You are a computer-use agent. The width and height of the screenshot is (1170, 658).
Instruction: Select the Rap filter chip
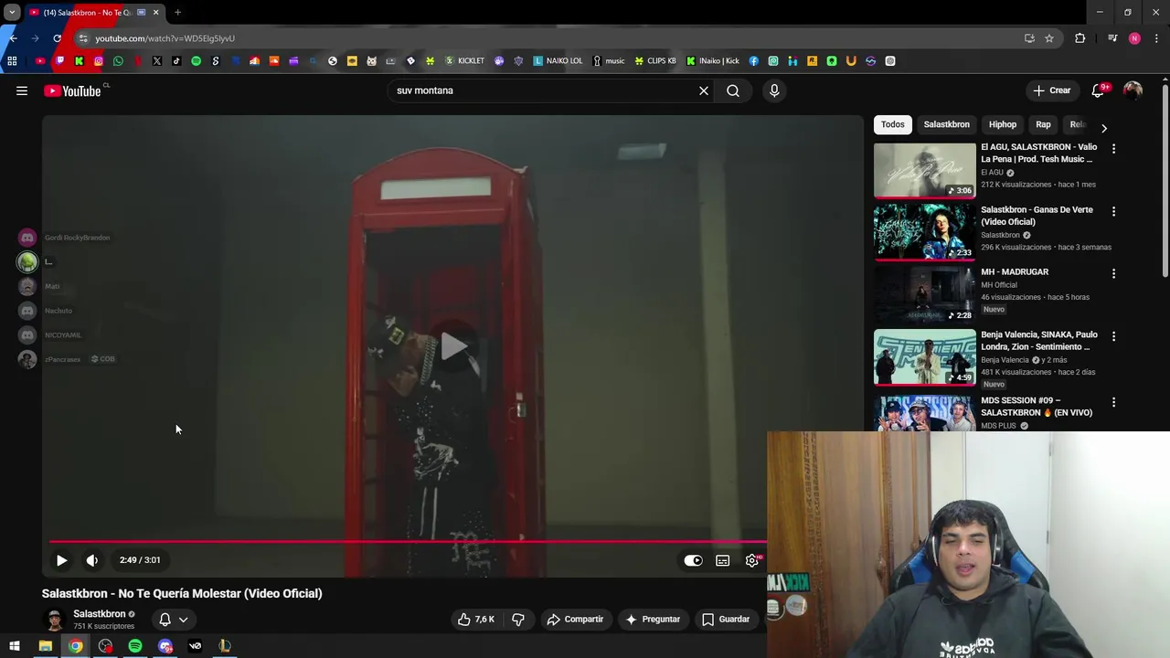pyautogui.click(x=1043, y=124)
